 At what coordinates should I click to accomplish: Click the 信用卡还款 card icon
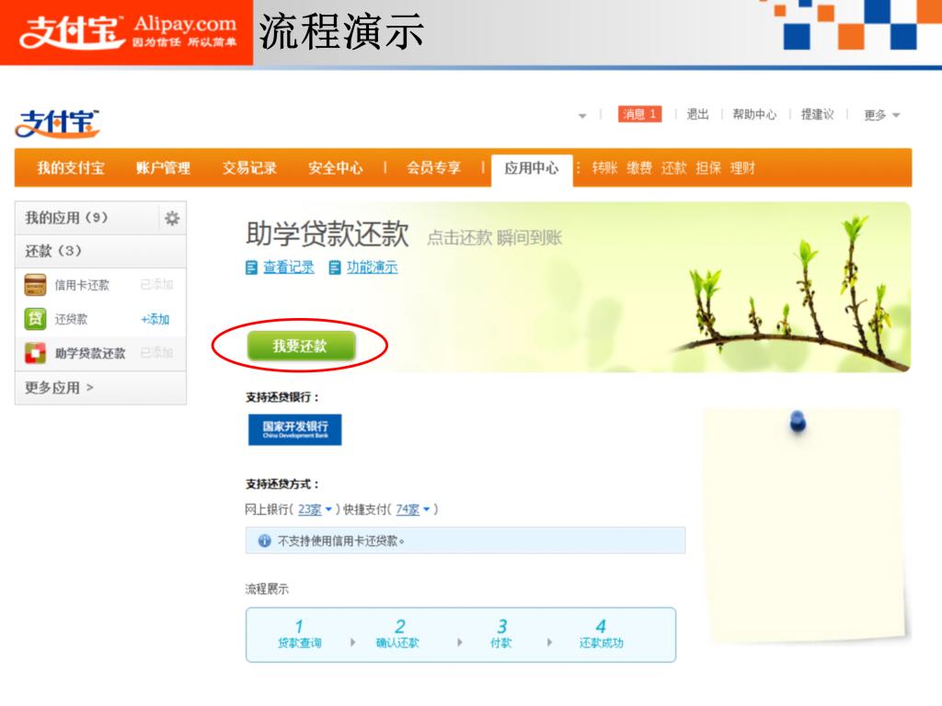(35, 285)
